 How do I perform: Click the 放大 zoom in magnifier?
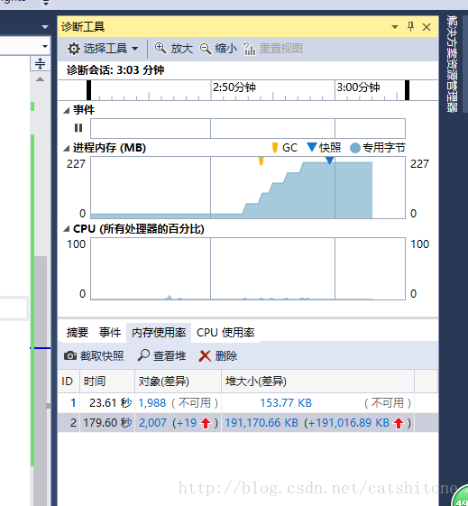(173, 49)
